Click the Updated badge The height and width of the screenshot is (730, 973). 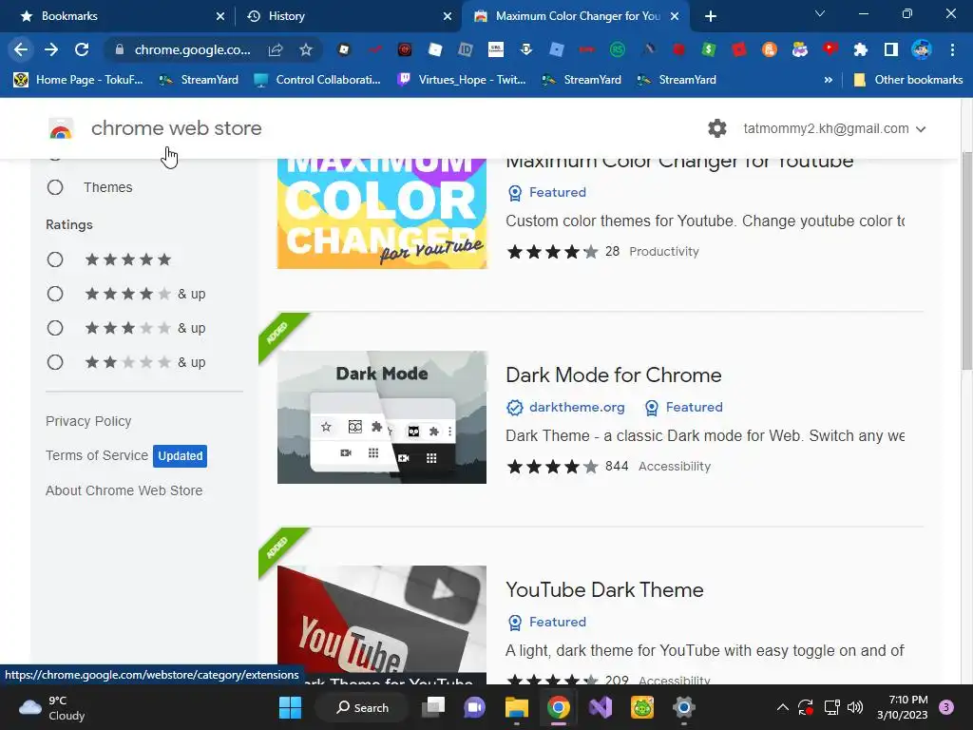pyautogui.click(x=180, y=455)
